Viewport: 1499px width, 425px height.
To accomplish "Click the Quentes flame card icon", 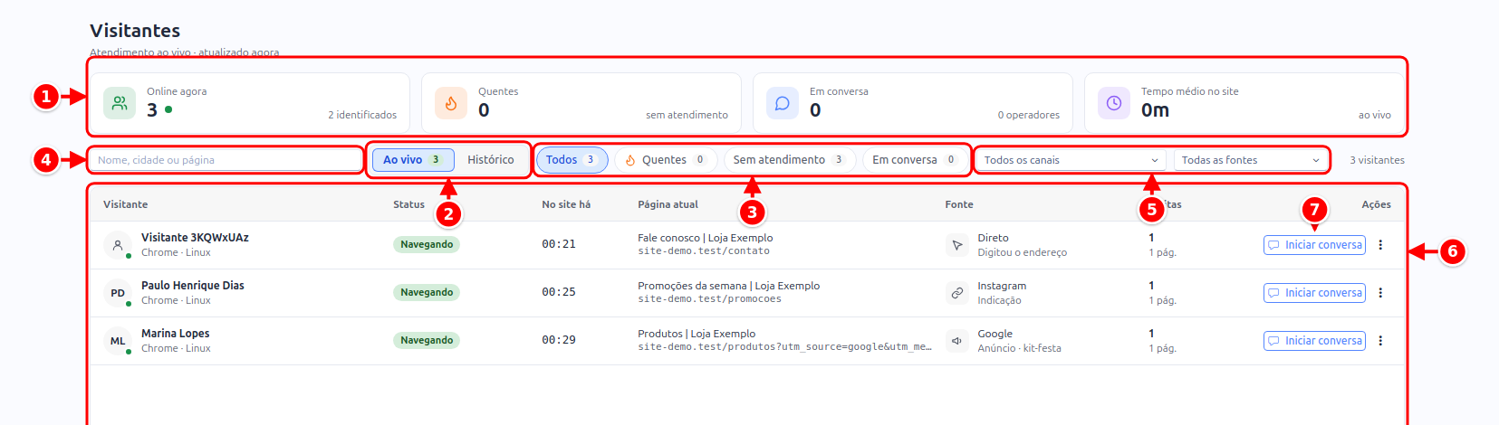I will point(451,103).
